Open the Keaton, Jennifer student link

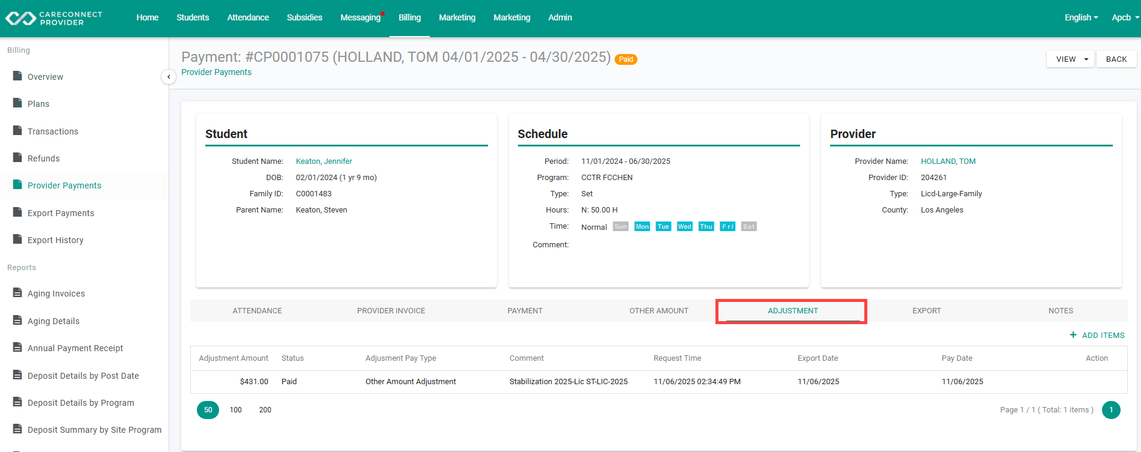pyautogui.click(x=324, y=161)
